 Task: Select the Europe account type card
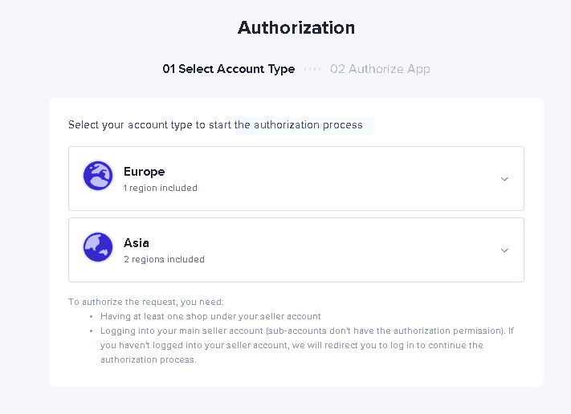[296, 179]
